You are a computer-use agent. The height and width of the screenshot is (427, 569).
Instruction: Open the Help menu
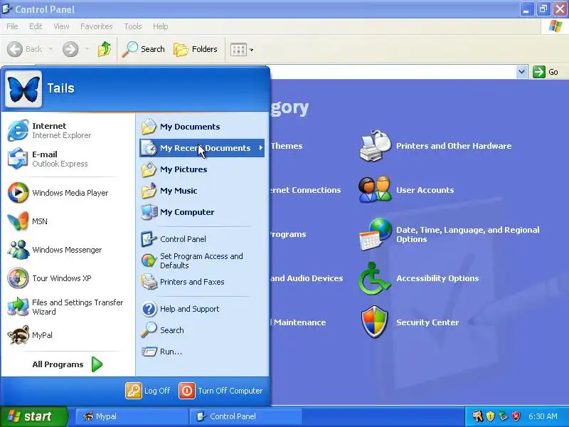pyautogui.click(x=161, y=26)
